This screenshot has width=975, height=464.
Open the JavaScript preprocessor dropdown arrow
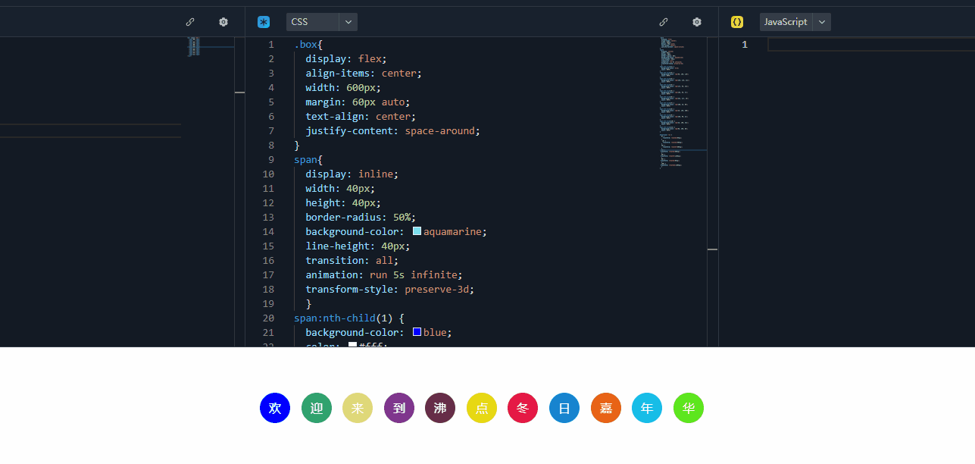pos(822,22)
